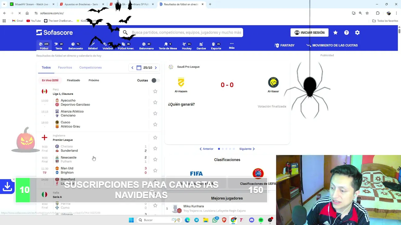401x225 pixels.
Task: Open WhatsApp from the taskbar
Action: 215,220
